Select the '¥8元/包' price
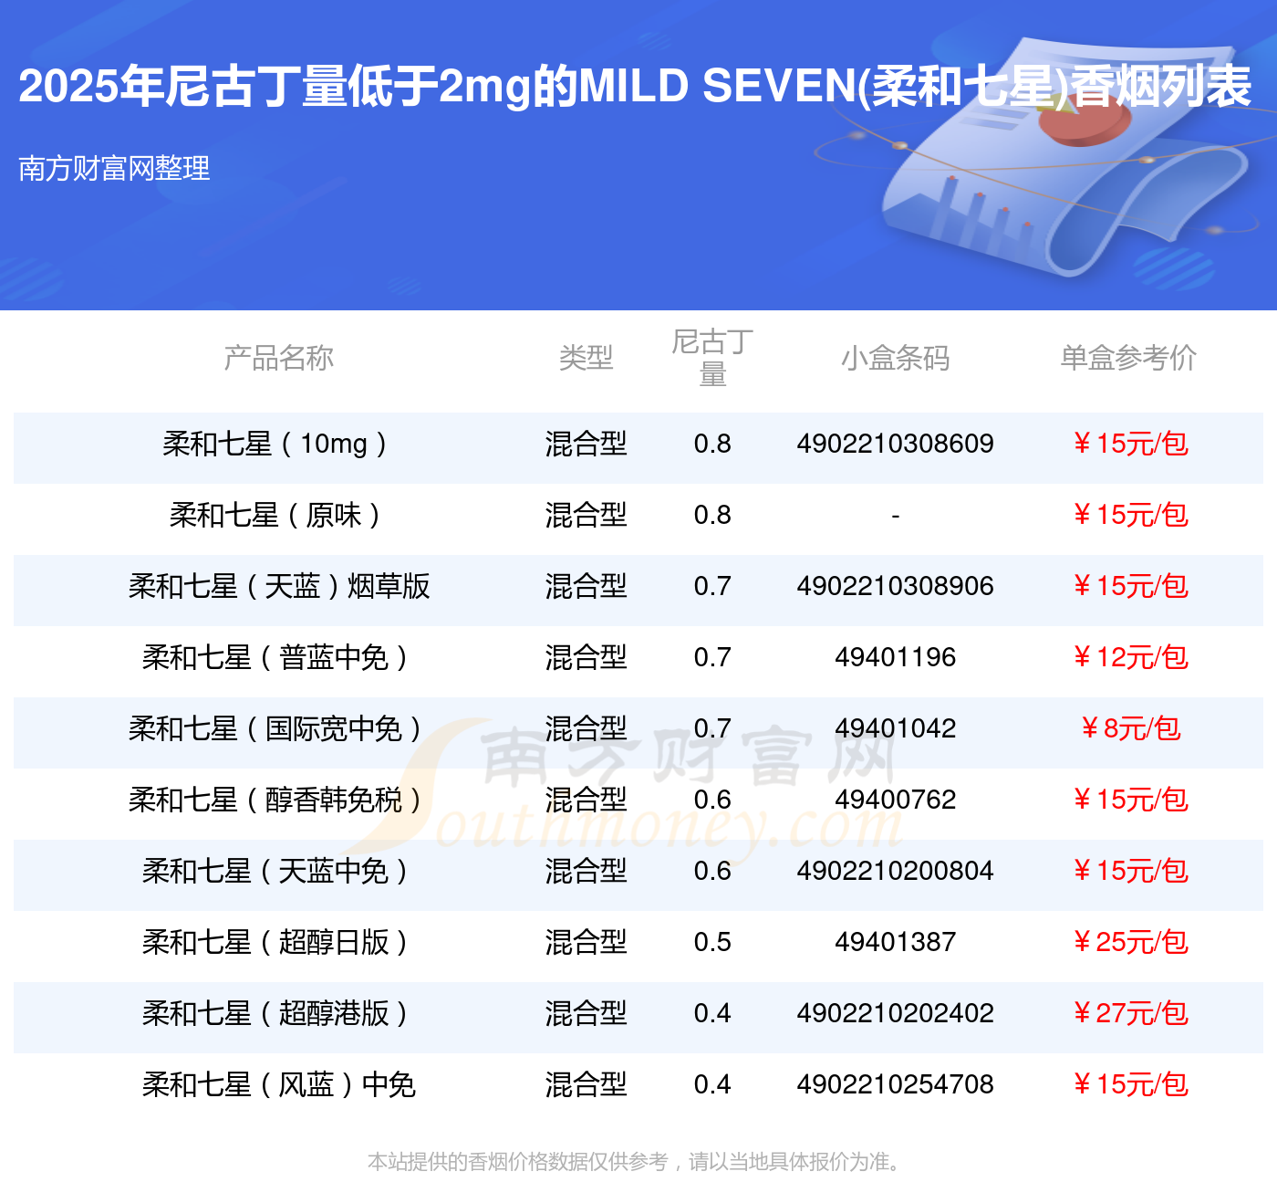This screenshot has height=1203, width=1277. (x=1129, y=728)
